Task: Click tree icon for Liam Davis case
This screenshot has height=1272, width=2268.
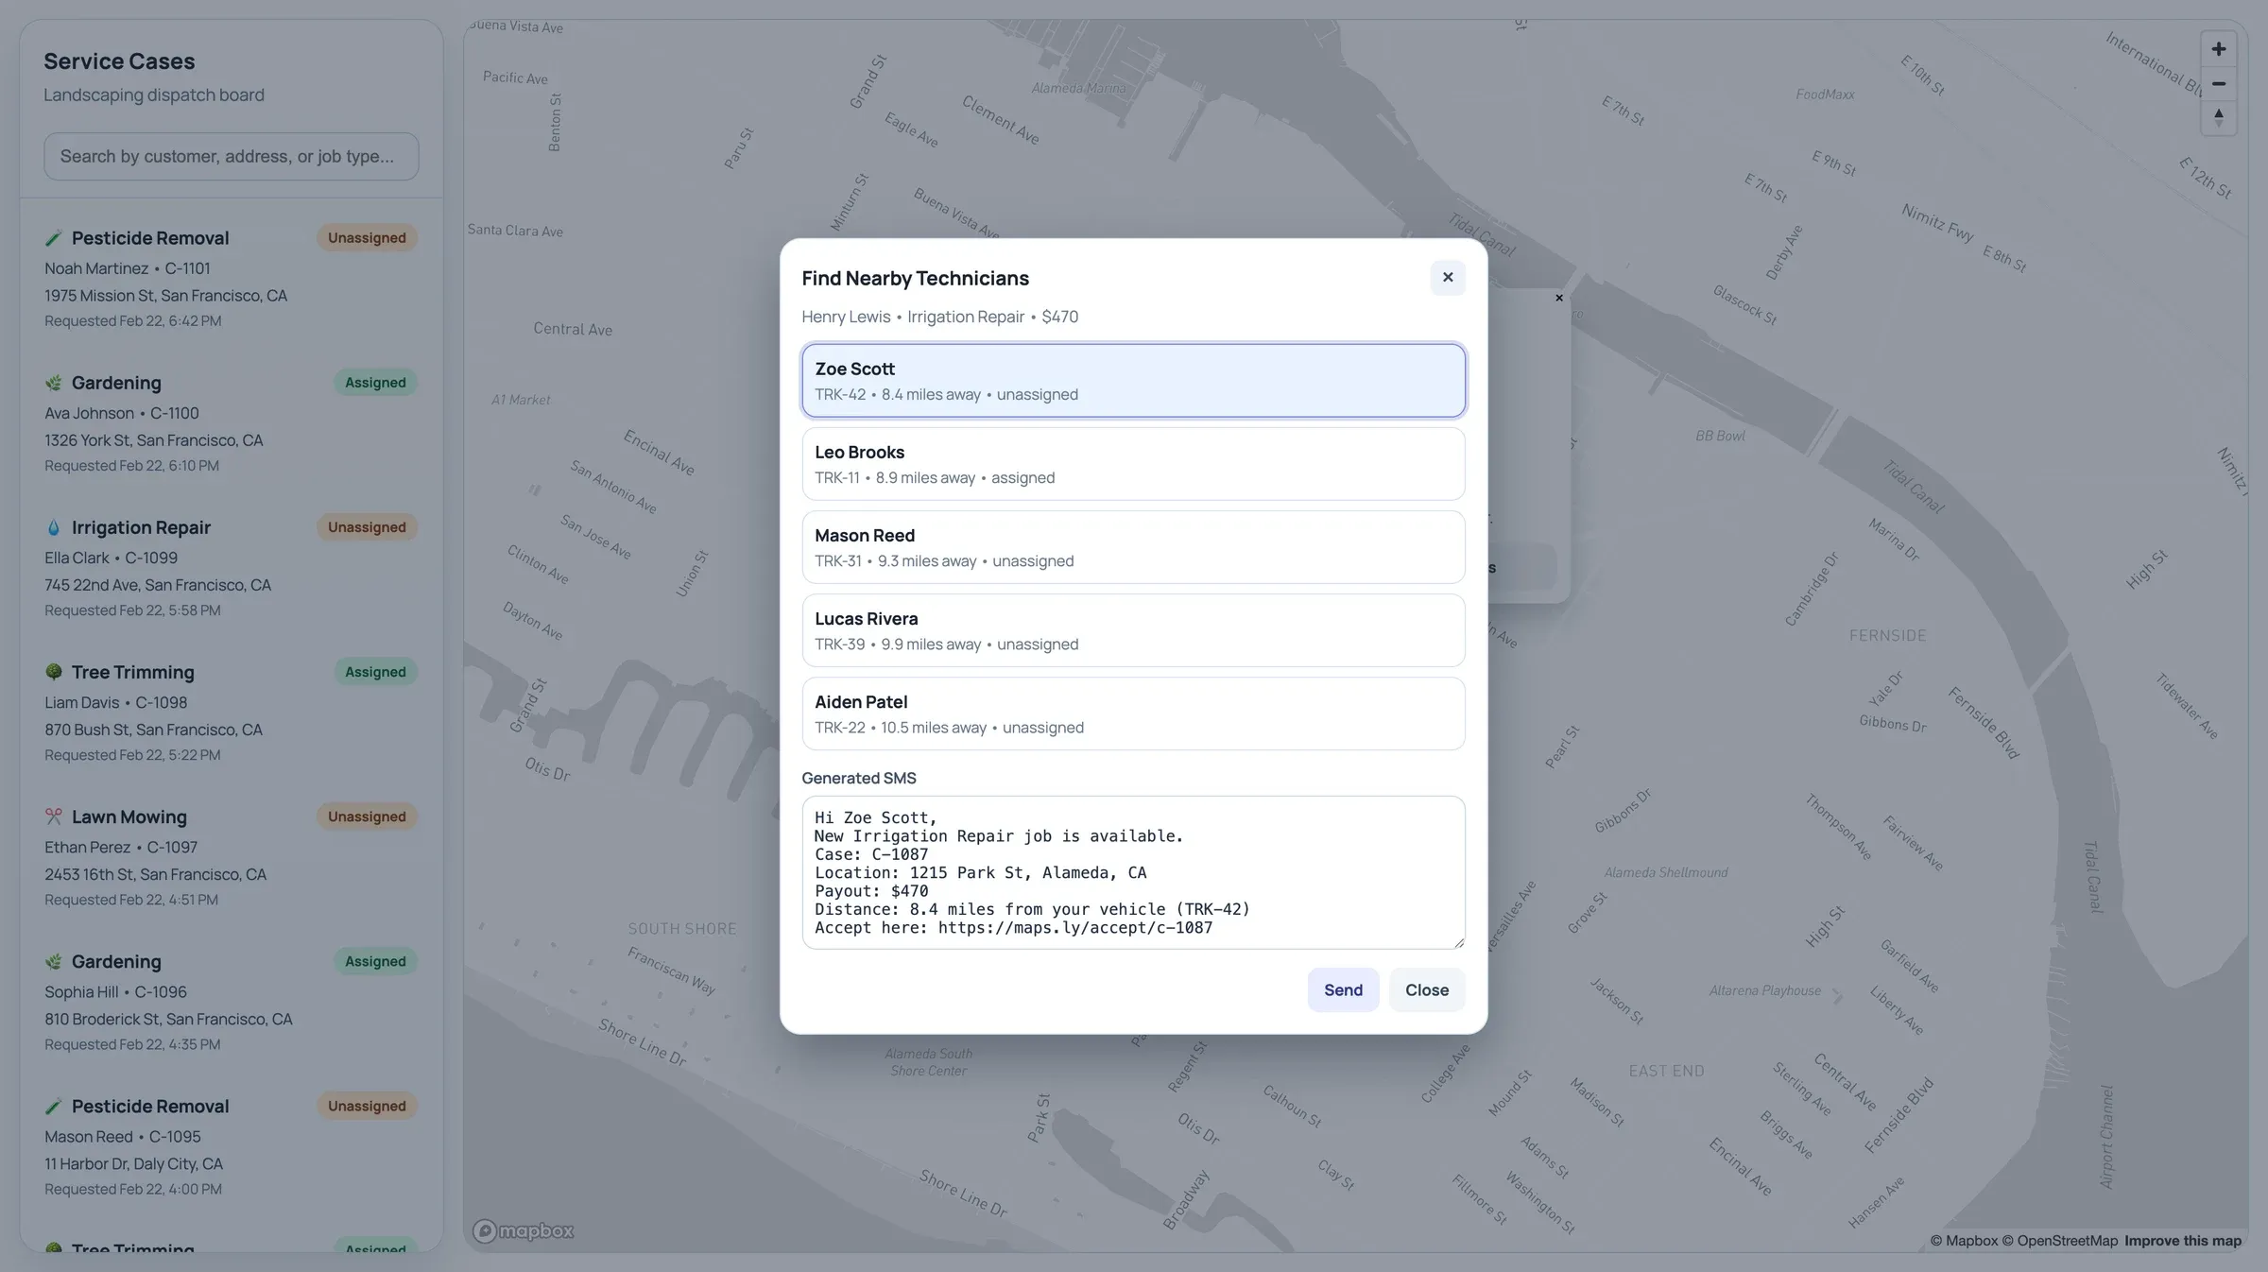Action: 54,672
